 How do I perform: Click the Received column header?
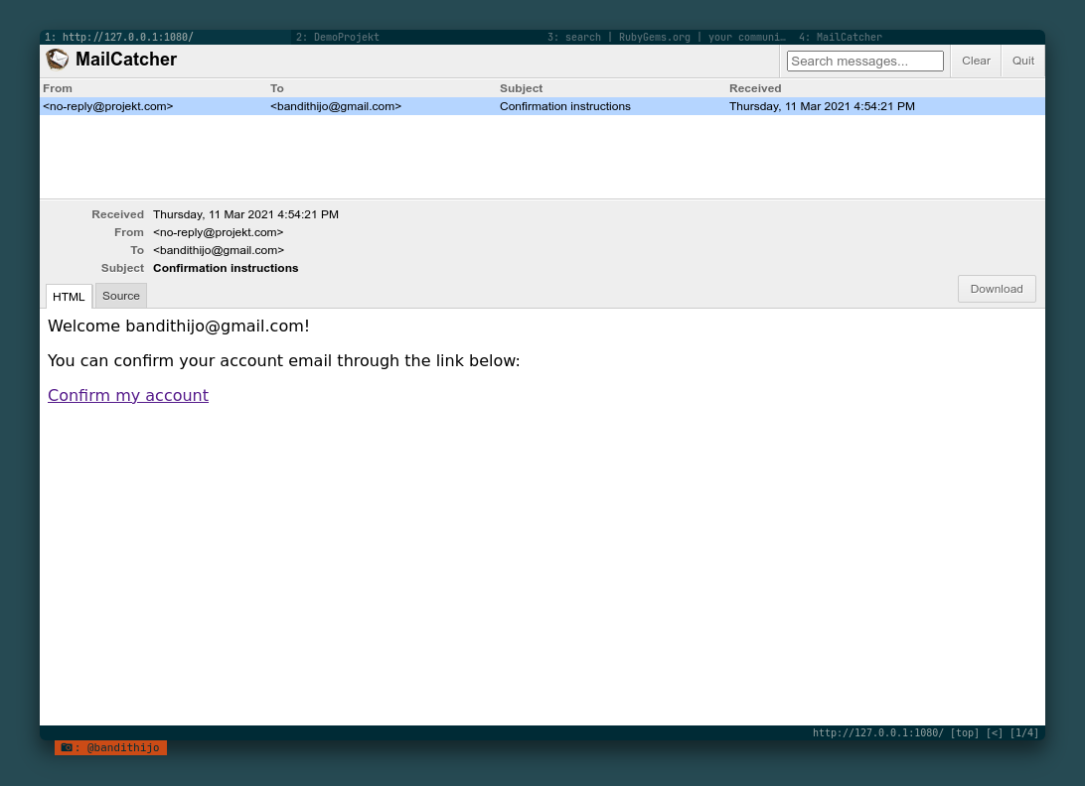click(755, 88)
